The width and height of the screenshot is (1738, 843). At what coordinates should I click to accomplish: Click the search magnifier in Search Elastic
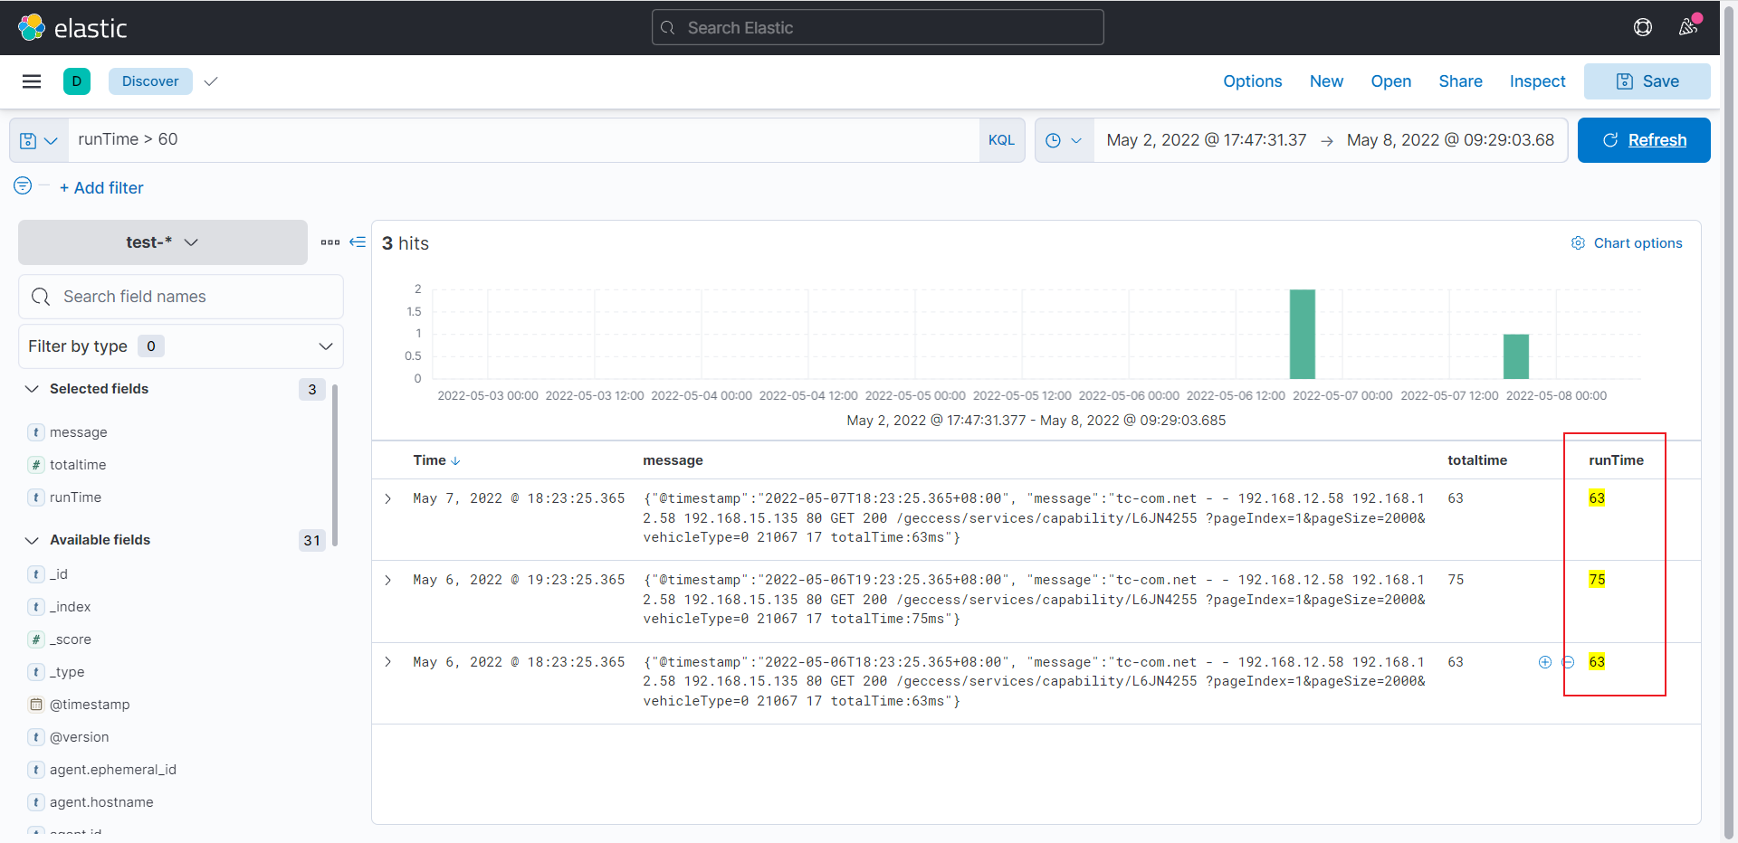[x=668, y=28]
